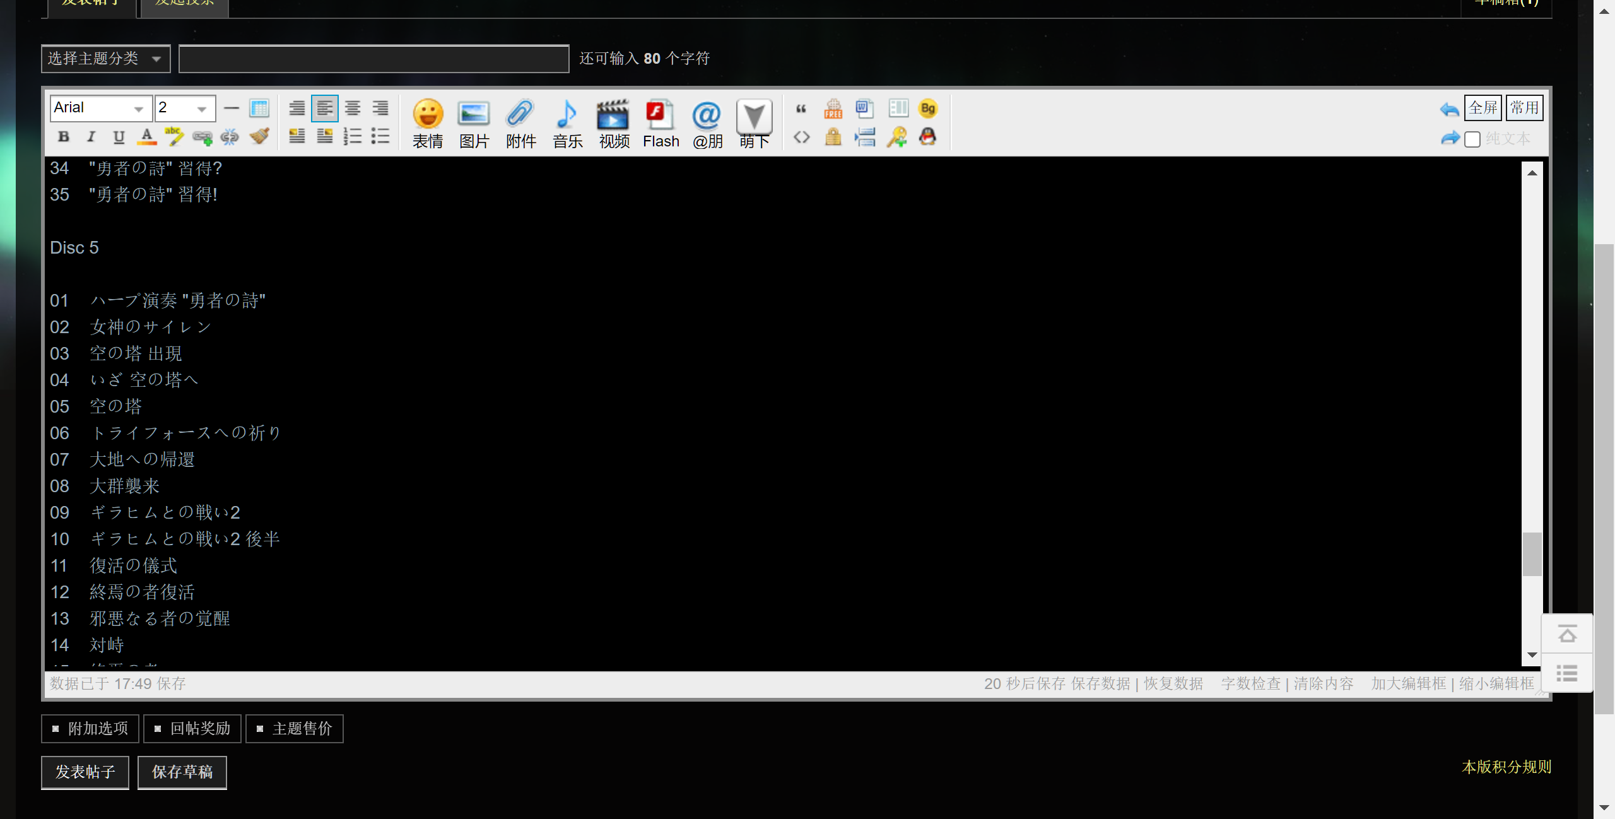This screenshot has width=1615, height=819.
Task: Click the 萌下 toolbar button
Action: point(755,124)
